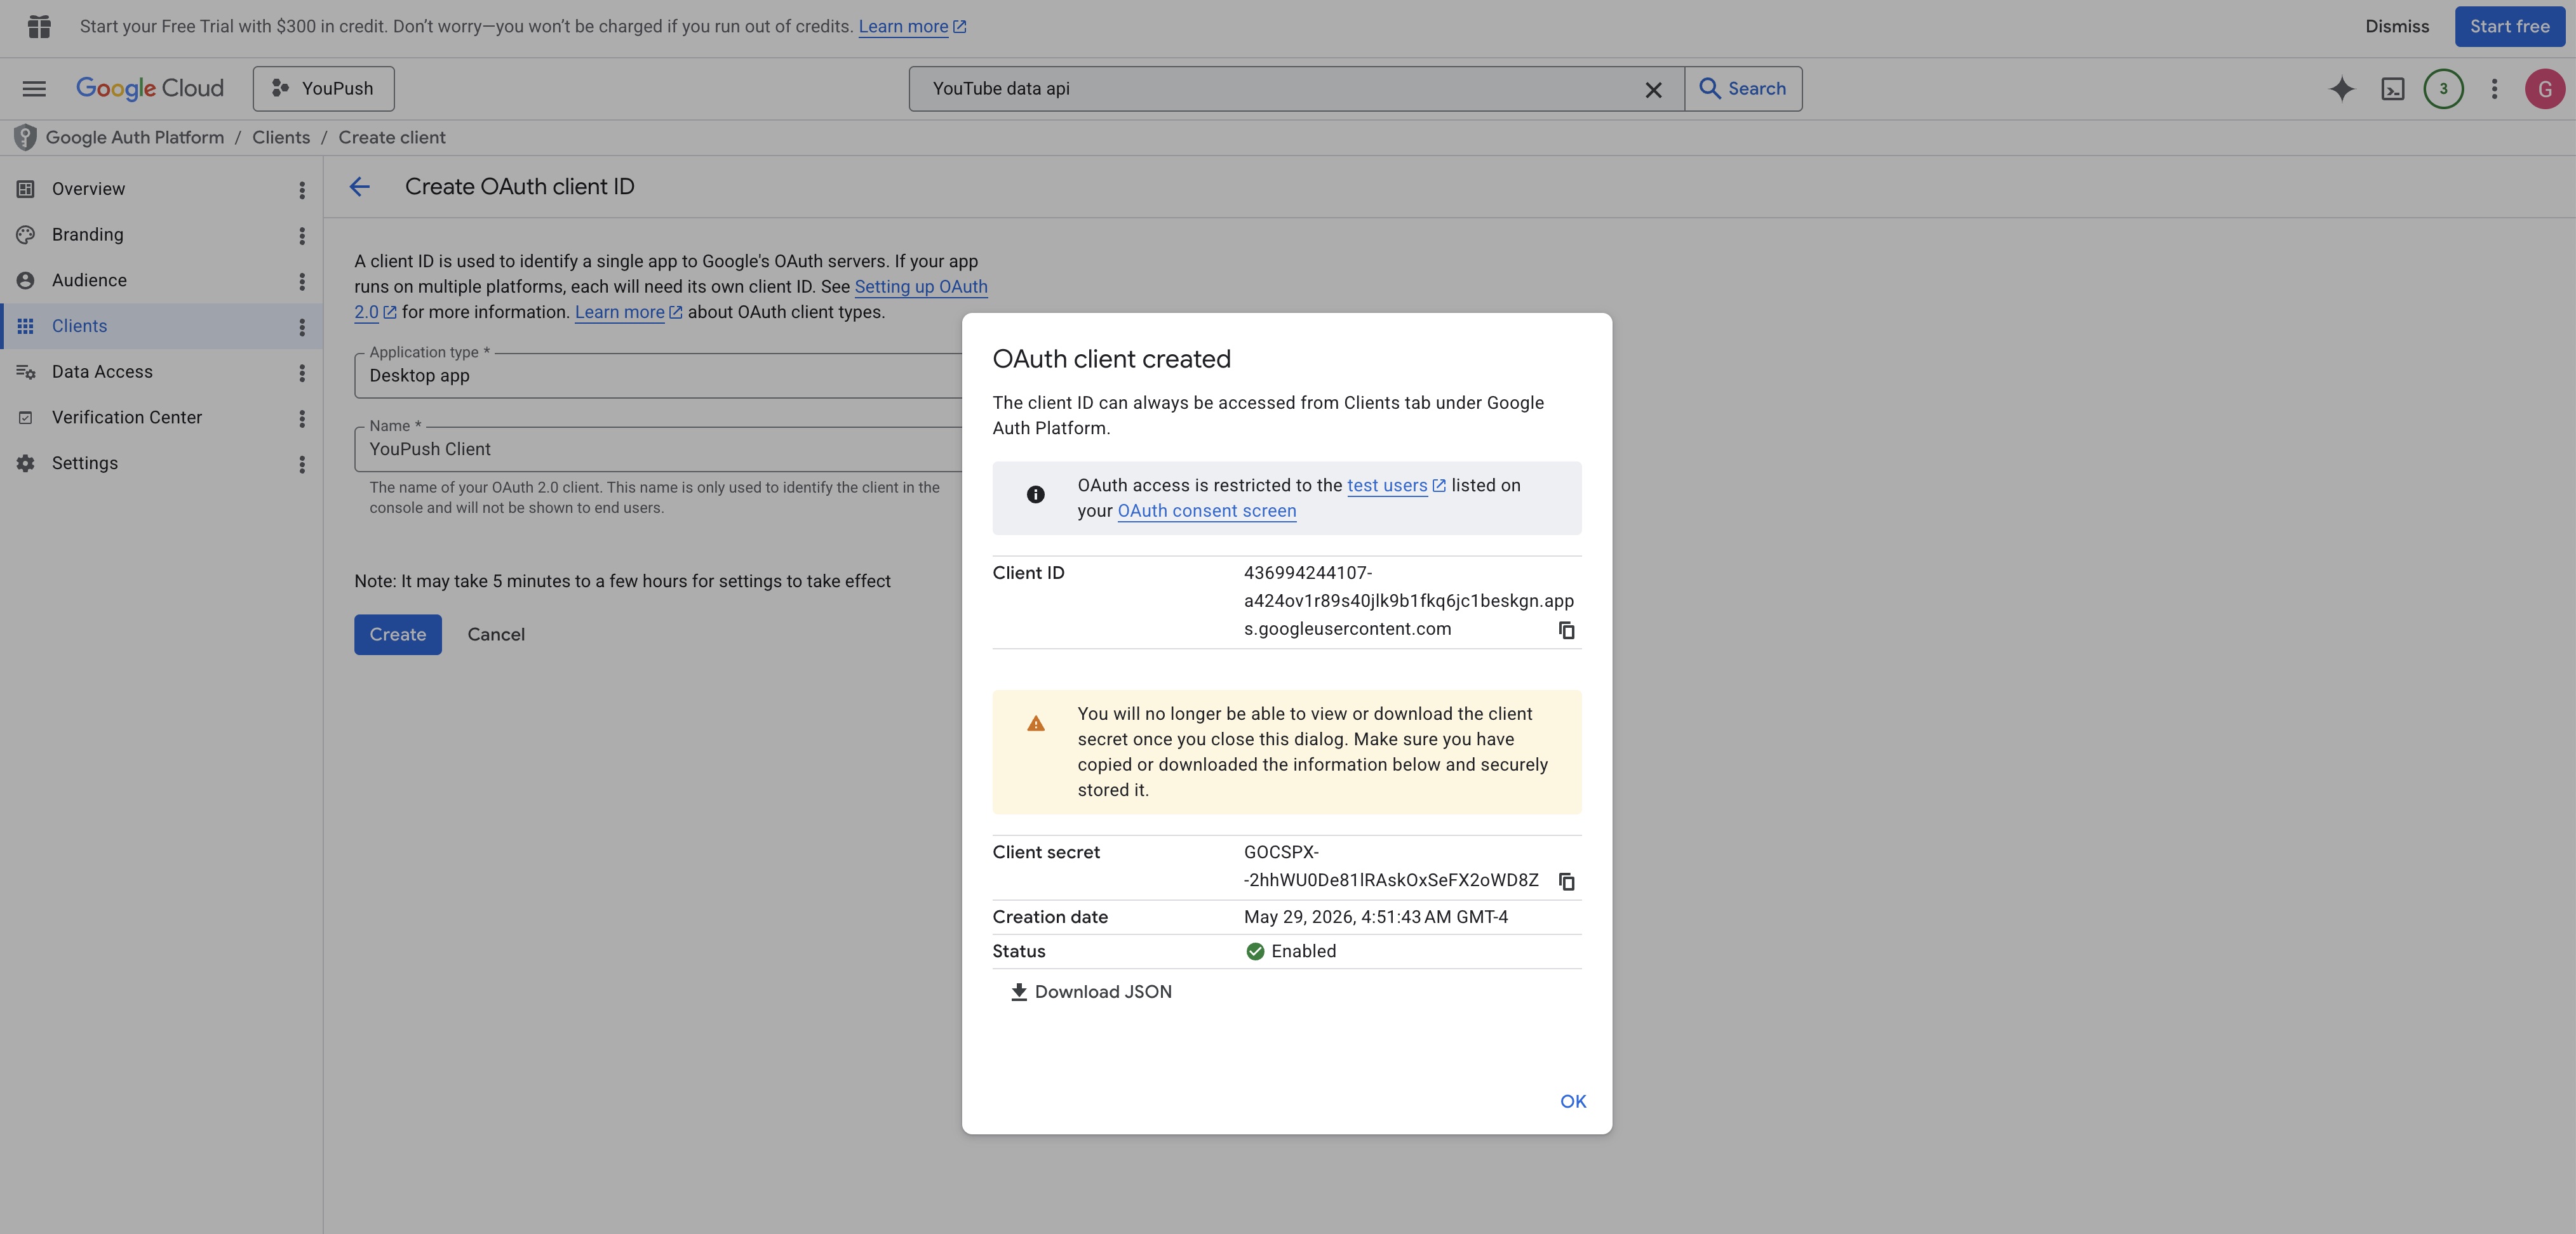Click the Enabled status text
The width and height of the screenshot is (2576, 1234).
pyautogui.click(x=1303, y=952)
